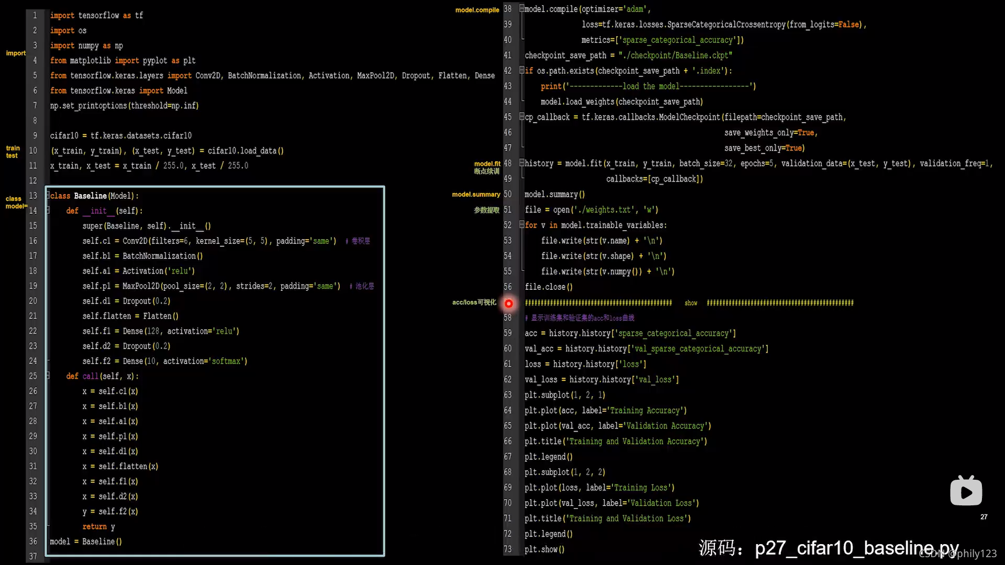Collapse the for v in trainable_variables fold
1005x565 pixels.
[521, 225]
